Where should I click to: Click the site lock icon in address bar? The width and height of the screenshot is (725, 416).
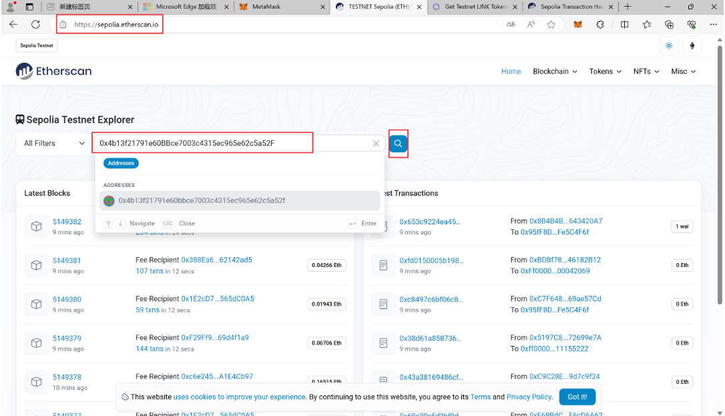pos(63,25)
